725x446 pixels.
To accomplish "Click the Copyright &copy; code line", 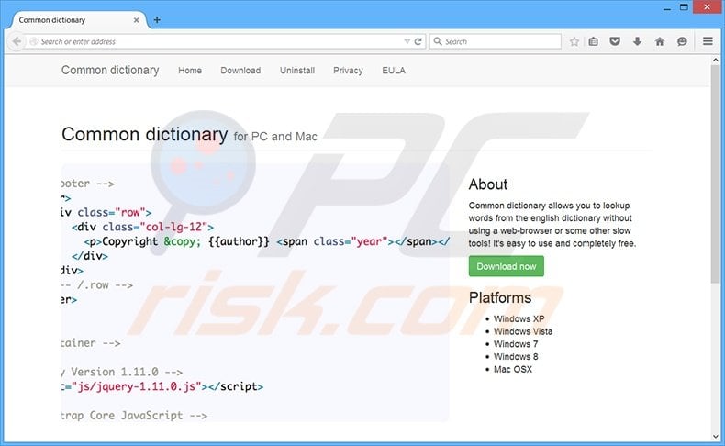I will [x=267, y=241].
